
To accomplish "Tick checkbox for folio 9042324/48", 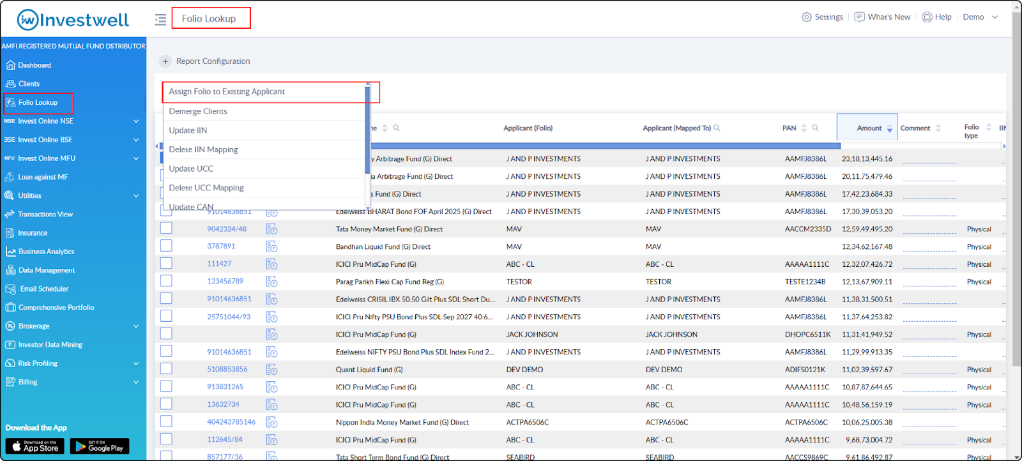I will [x=166, y=228].
